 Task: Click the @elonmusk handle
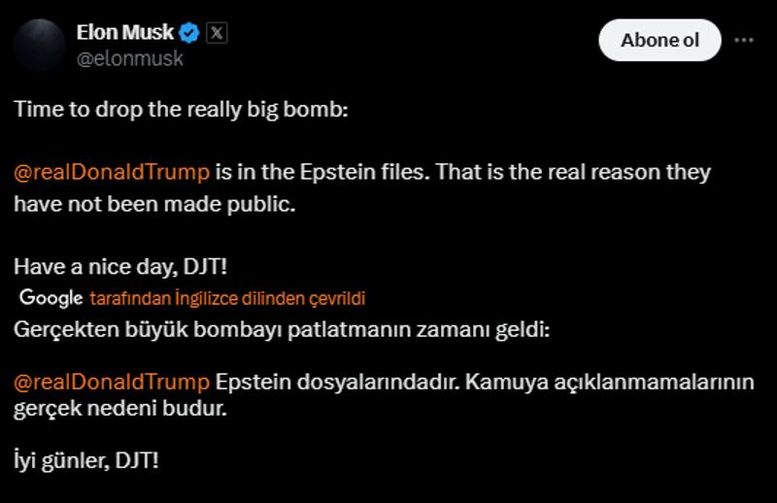tap(129, 58)
